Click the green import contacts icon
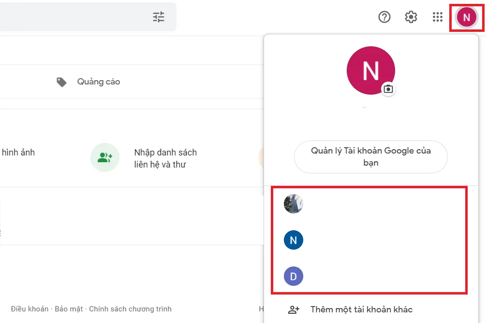Image resolution: width=487 pixels, height=323 pixels. (x=104, y=157)
